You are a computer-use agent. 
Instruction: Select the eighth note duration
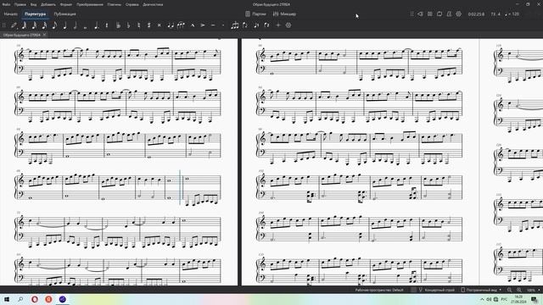(x=54, y=25)
